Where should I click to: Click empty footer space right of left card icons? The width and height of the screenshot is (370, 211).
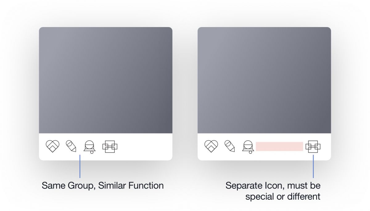[x=145, y=147]
